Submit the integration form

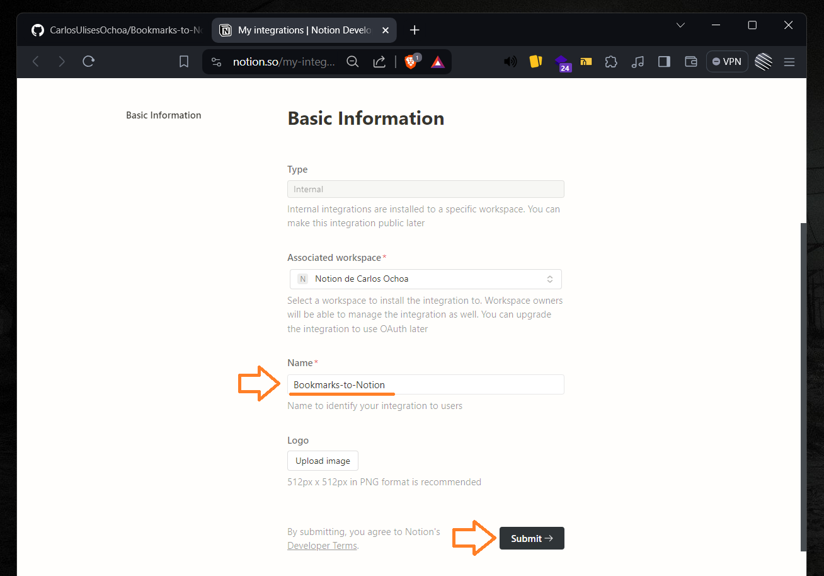pos(532,538)
